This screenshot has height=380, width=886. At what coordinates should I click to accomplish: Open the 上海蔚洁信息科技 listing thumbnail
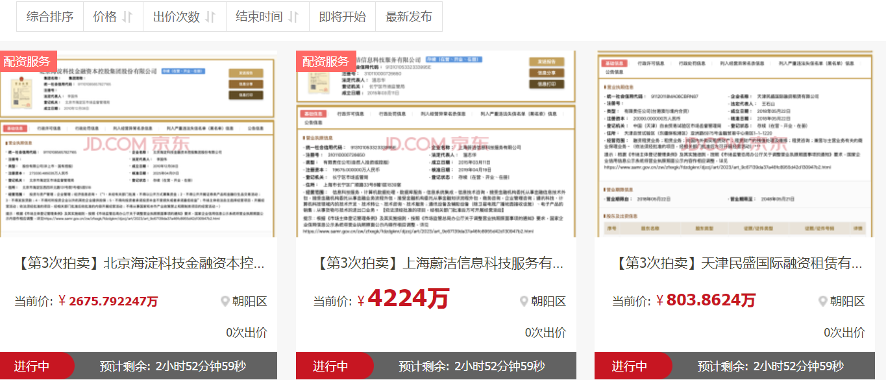436,144
